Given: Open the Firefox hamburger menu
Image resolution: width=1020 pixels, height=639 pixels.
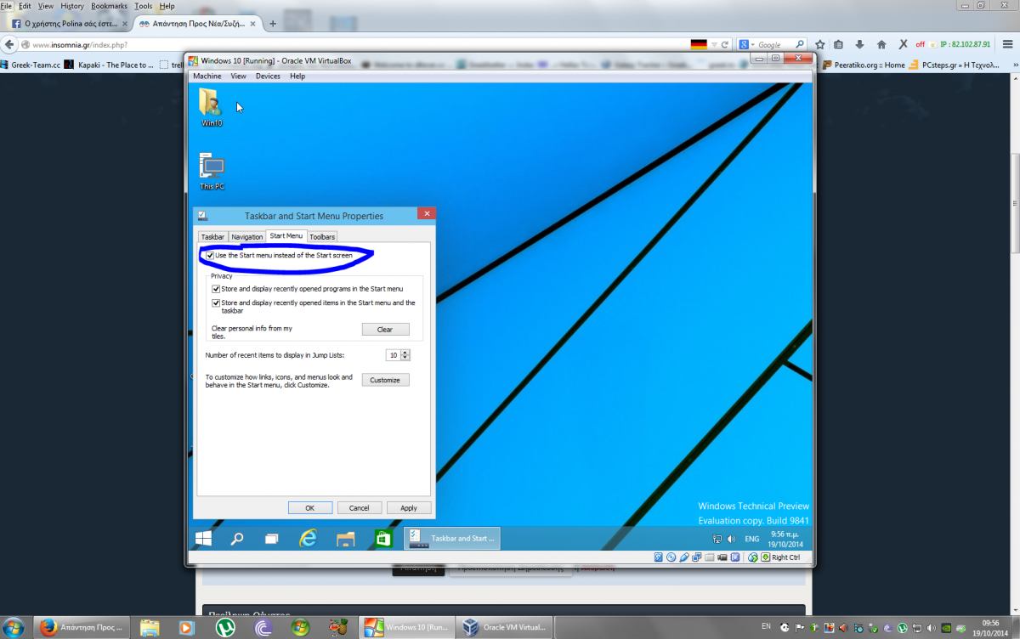Looking at the screenshot, I should (1007, 44).
